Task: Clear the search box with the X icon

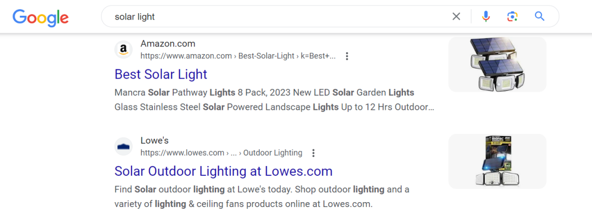Action: pos(457,16)
